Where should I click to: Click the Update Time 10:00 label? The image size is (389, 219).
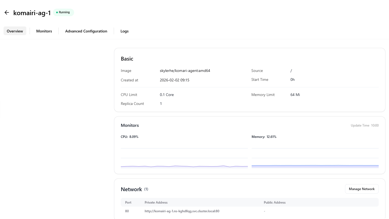coord(364,125)
